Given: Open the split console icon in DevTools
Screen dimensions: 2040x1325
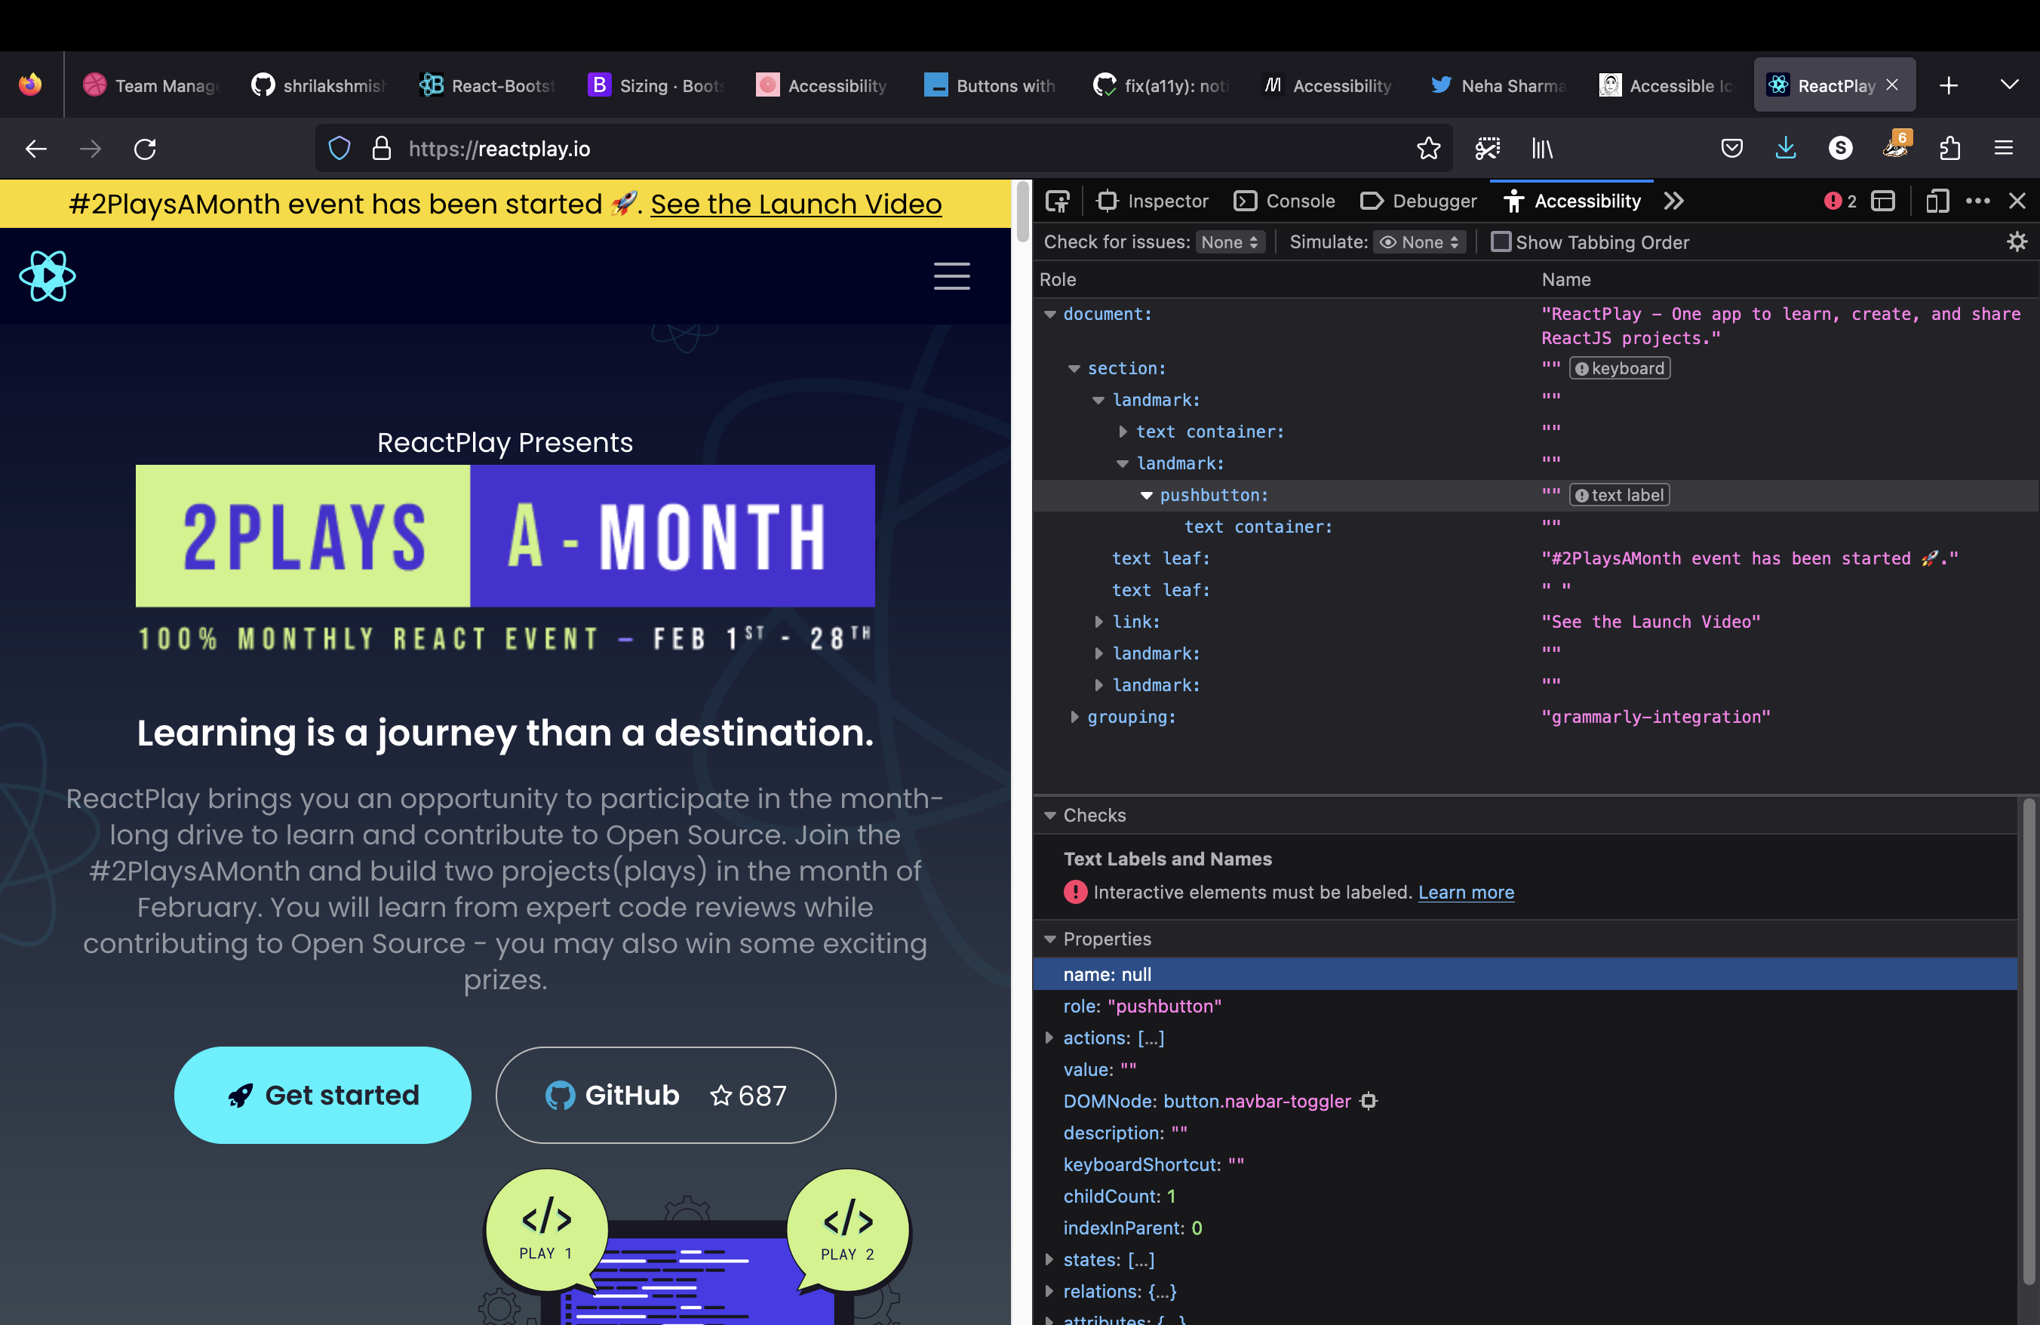Looking at the screenshot, I should tap(1885, 201).
